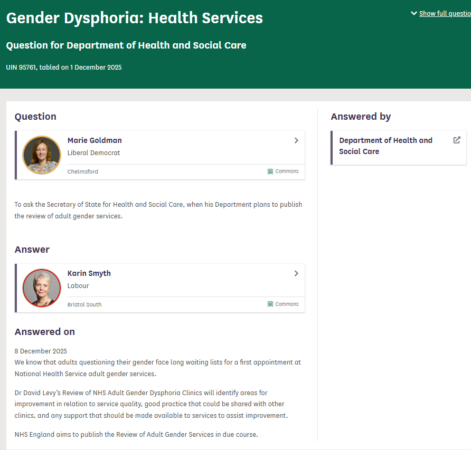The image size is (471, 450).
Task: Click Commons building icon in Karin Smyth card
Action: [x=270, y=304]
